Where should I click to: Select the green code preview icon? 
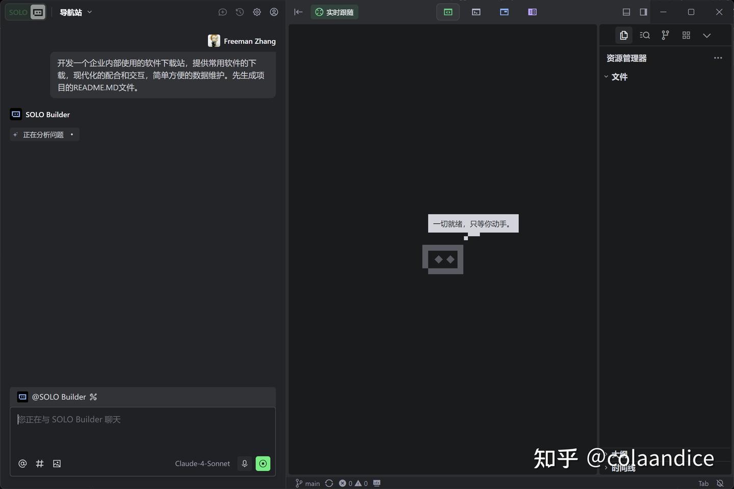tap(447, 12)
